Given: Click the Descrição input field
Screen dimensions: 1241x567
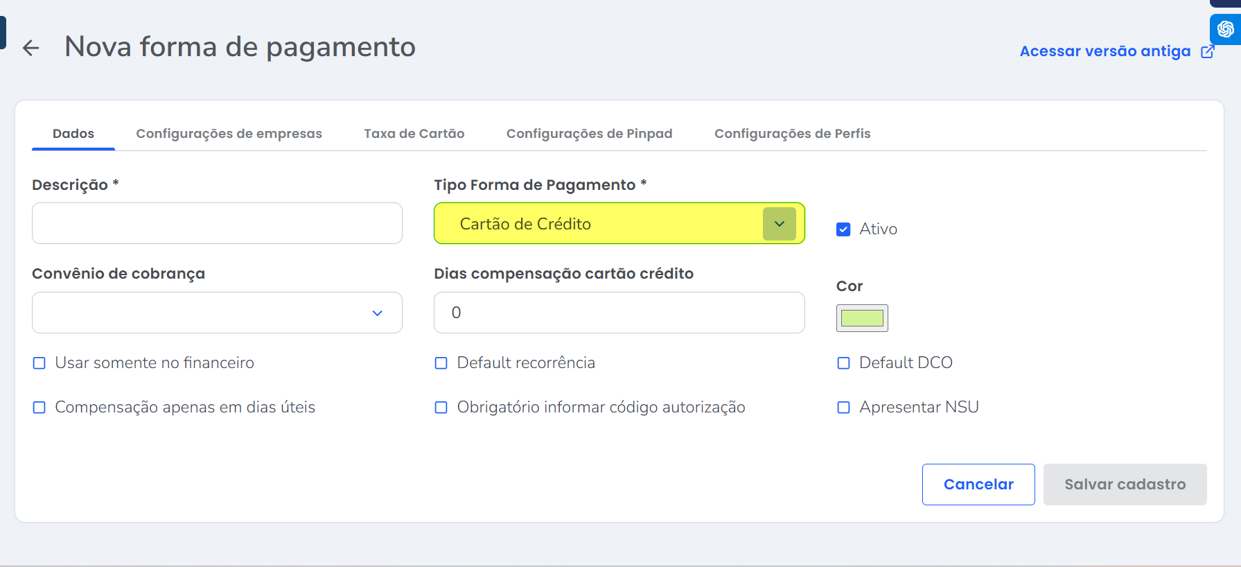Looking at the screenshot, I should click(x=217, y=223).
